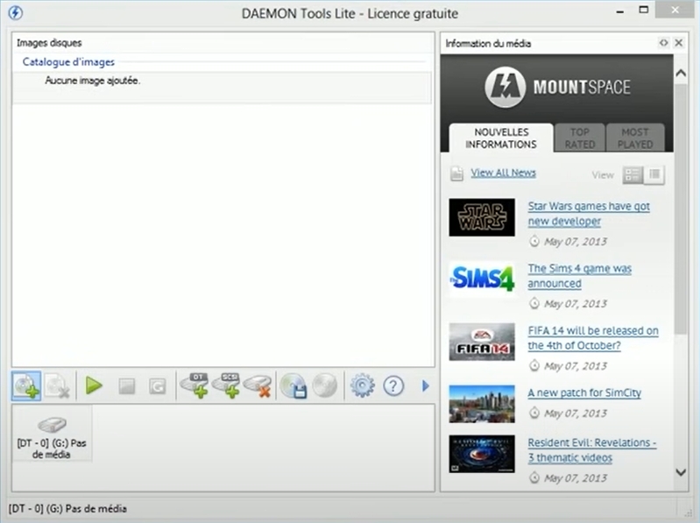Switch news to thumbnail view mode

[633, 175]
